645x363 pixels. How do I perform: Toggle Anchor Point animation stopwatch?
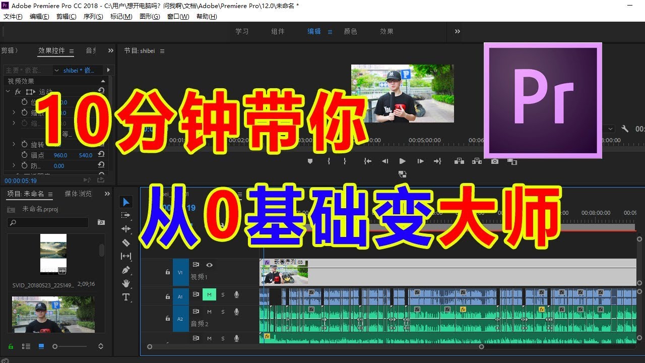click(x=24, y=155)
